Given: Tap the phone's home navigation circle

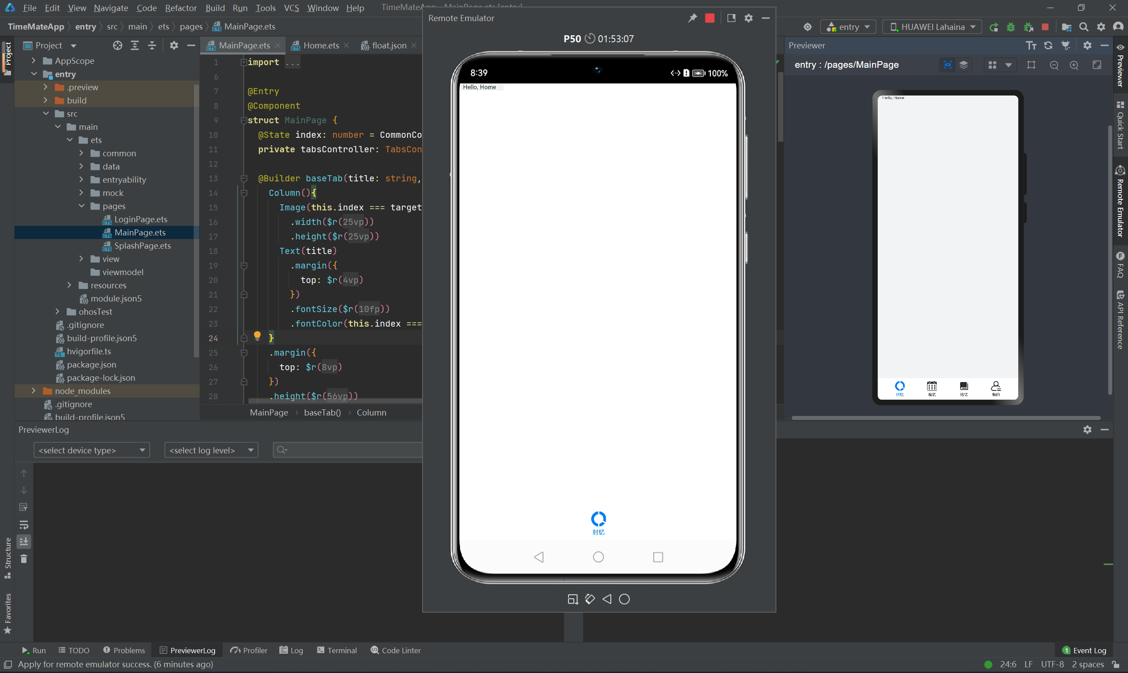Looking at the screenshot, I should 598,557.
